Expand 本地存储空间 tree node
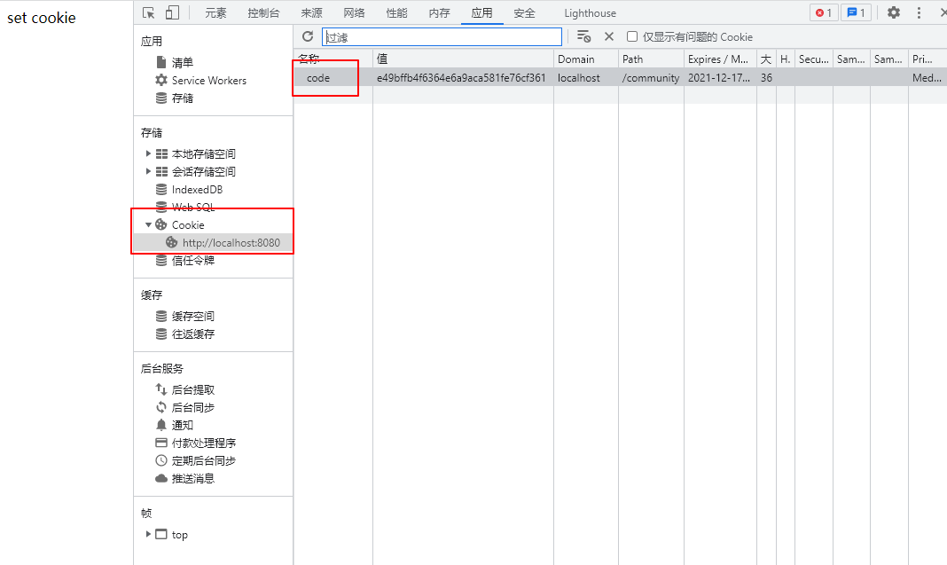 point(148,153)
